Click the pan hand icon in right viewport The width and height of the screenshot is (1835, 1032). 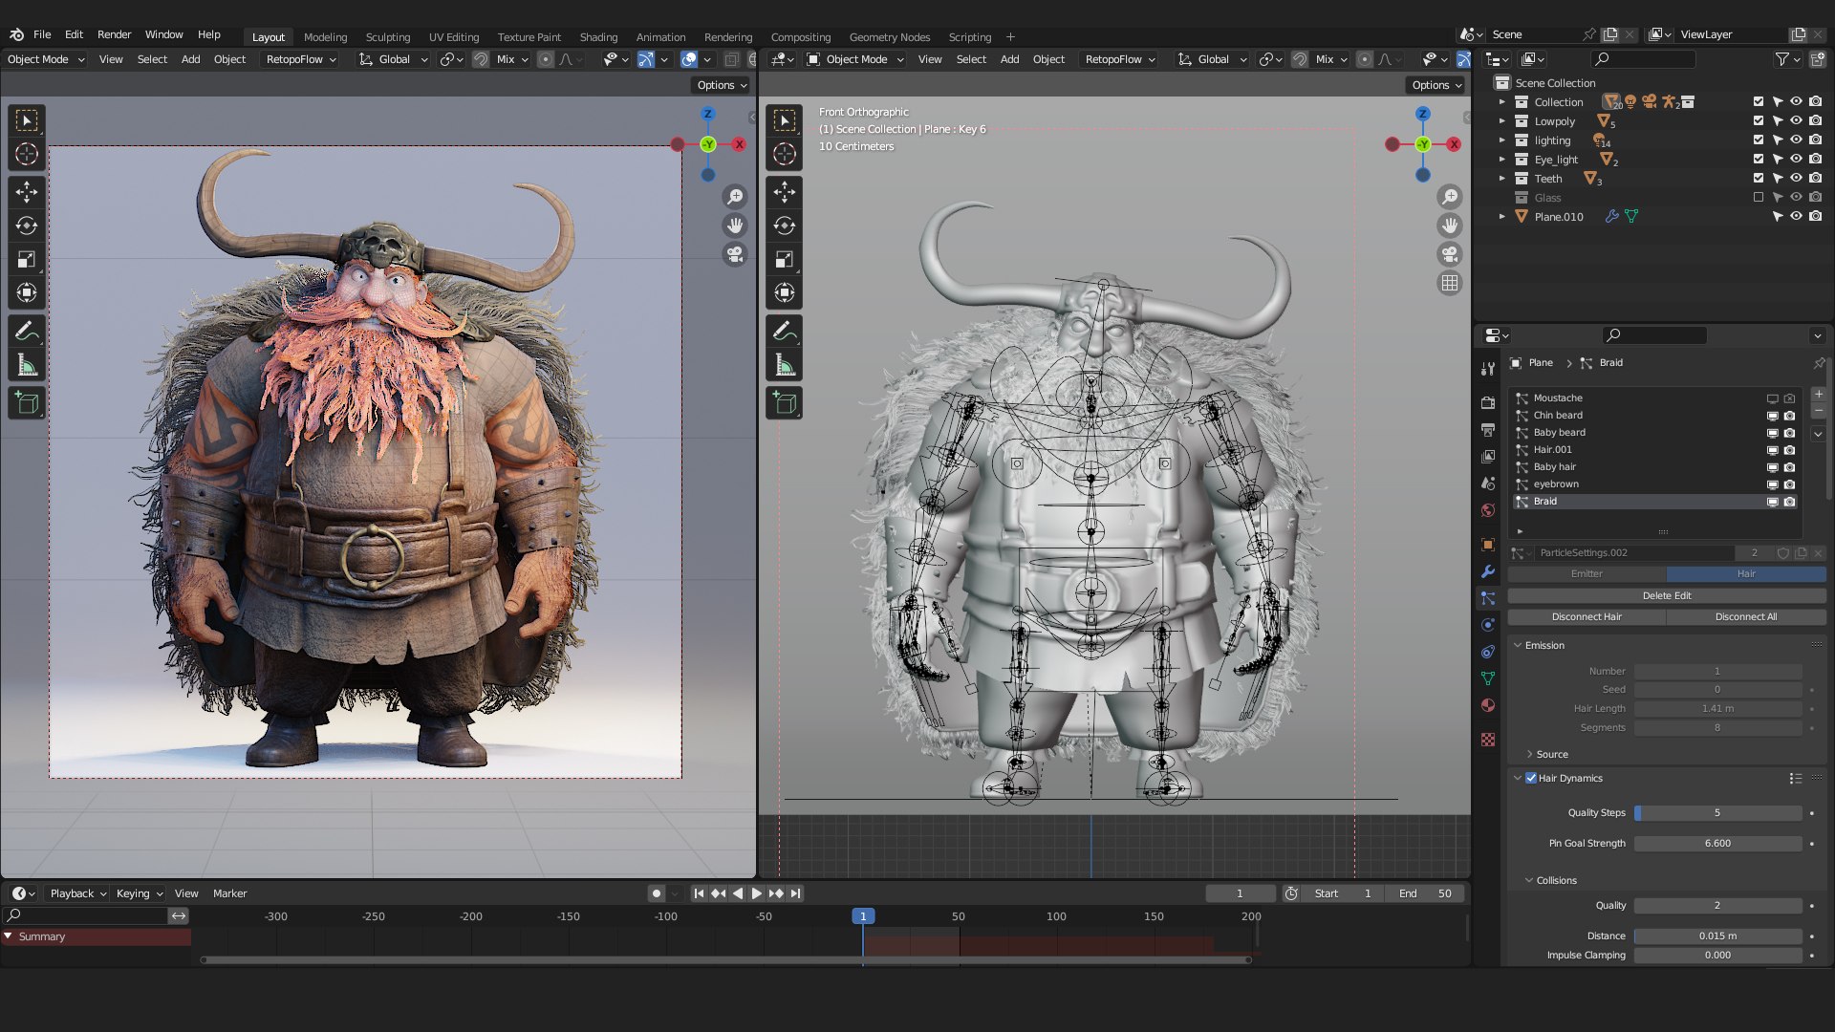(x=1450, y=226)
